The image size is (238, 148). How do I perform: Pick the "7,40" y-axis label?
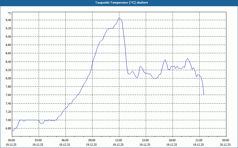(x=9, y=103)
